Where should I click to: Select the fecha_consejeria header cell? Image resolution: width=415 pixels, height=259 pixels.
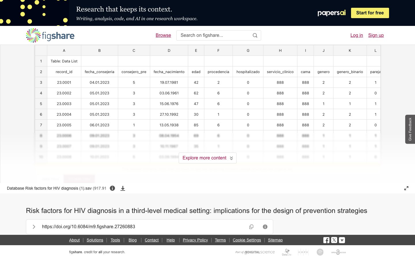pyautogui.click(x=99, y=72)
